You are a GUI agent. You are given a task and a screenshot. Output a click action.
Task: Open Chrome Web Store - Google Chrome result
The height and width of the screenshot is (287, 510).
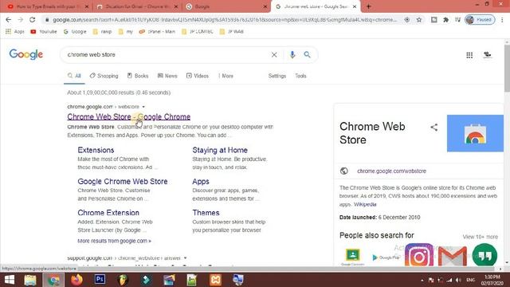[x=129, y=117]
